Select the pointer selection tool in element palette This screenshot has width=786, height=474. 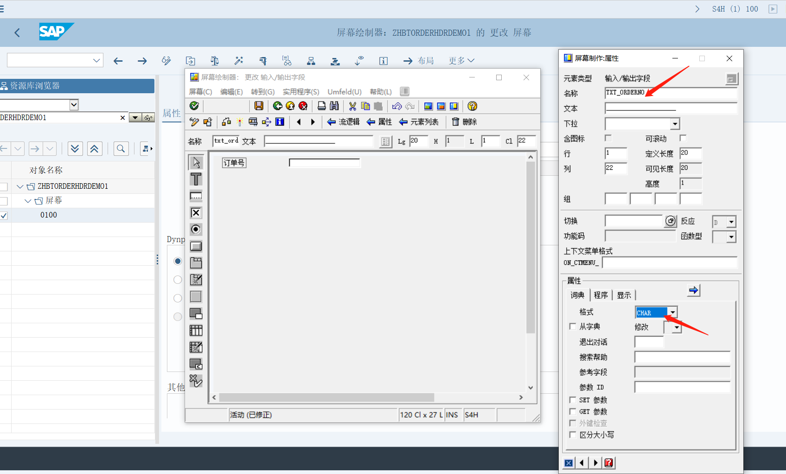[196, 162]
